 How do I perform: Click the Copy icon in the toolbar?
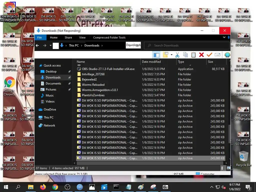185,55
